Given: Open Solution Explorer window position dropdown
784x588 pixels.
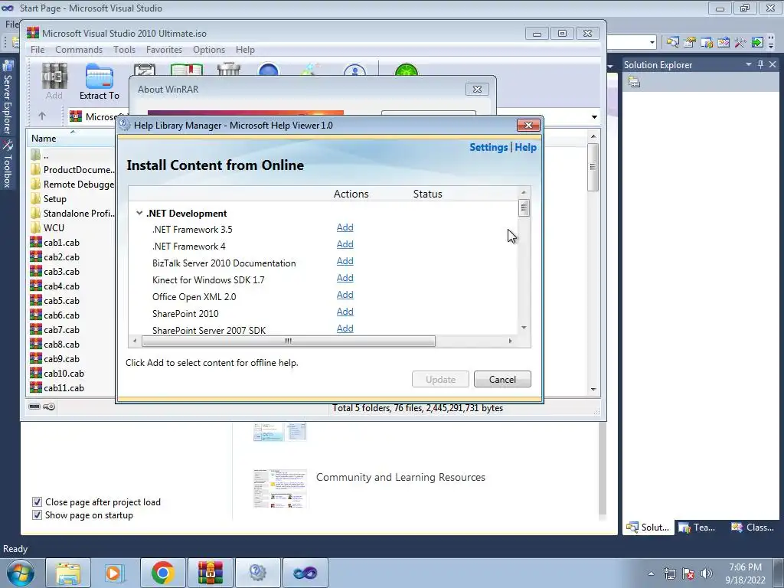Looking at the screenshot, I should click(749, 64).
